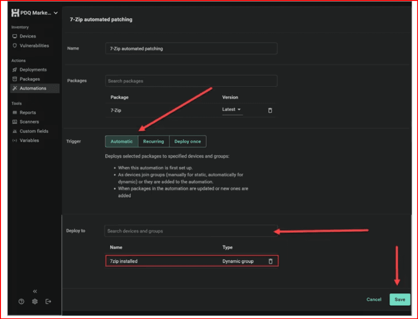
Task: Click the Automations wand icon
Action: click(x=15, y=88)
